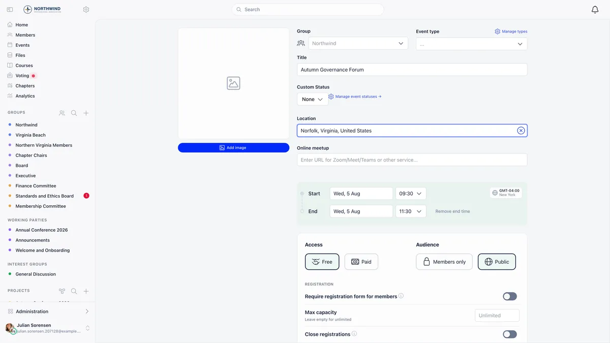Pick the Start date Wed, 5 Aug

[361, 194]
